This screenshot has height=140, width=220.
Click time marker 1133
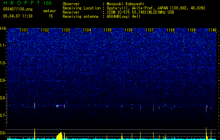[66, 30]
